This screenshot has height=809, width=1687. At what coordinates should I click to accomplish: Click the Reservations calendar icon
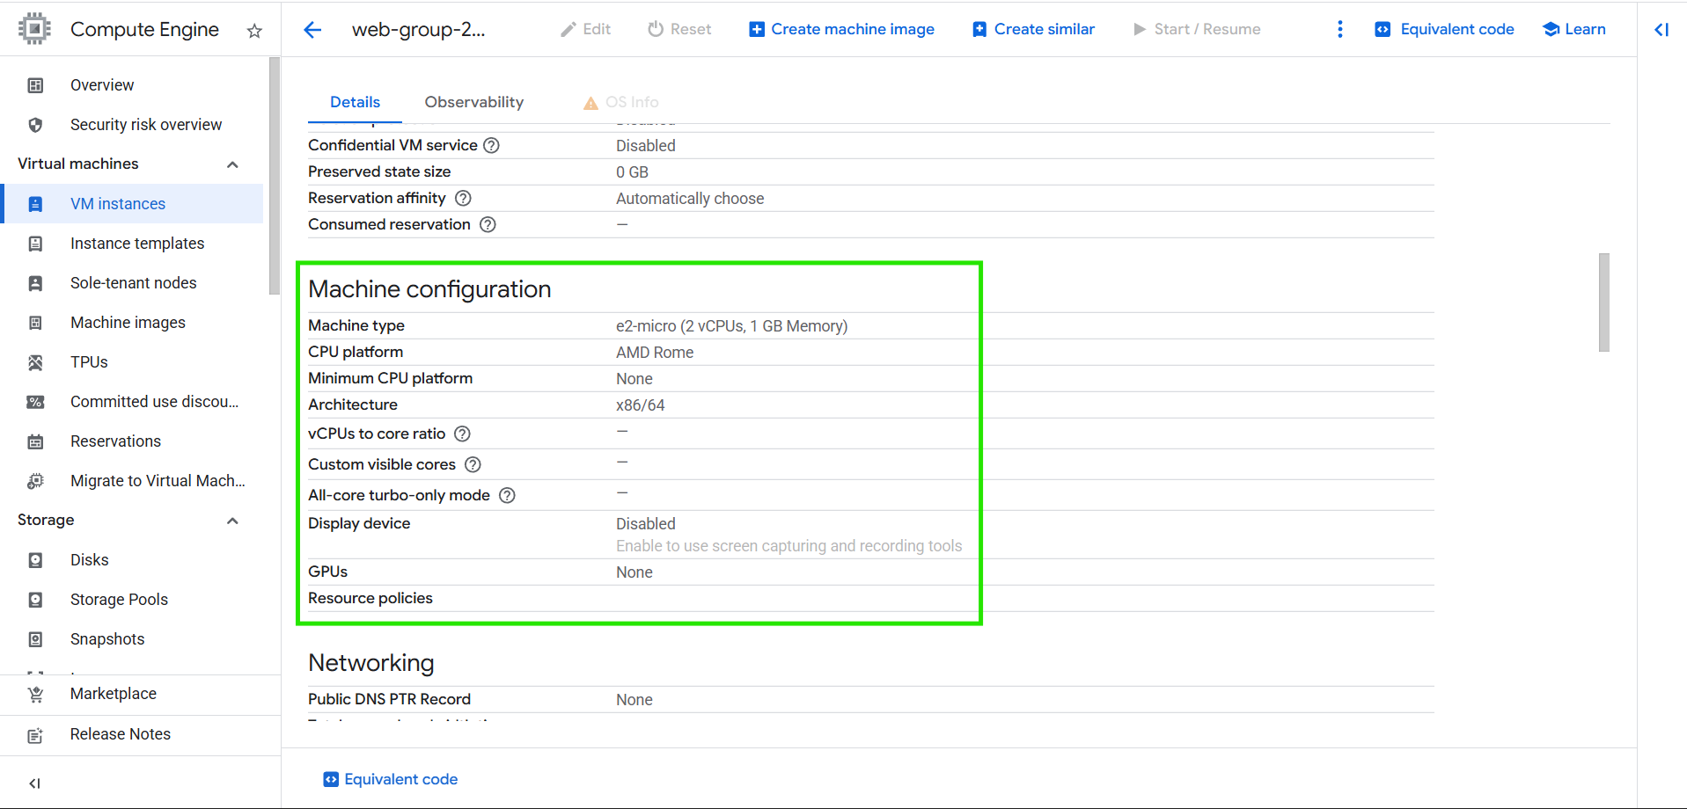tap(35, 441)
